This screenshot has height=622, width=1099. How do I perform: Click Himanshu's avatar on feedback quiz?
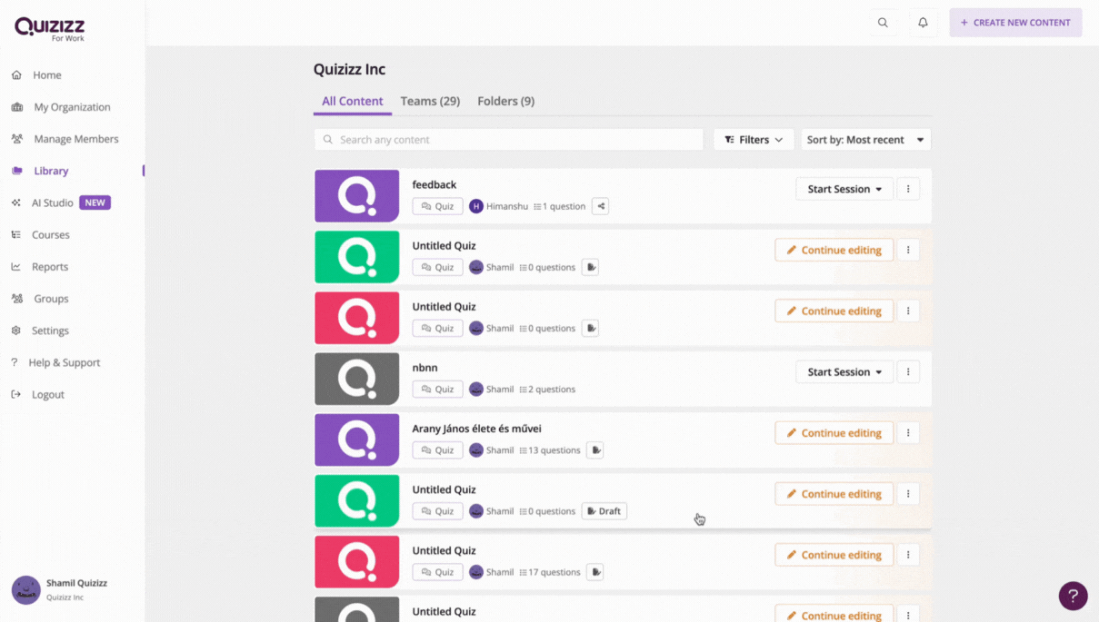(x=476, y=206)
